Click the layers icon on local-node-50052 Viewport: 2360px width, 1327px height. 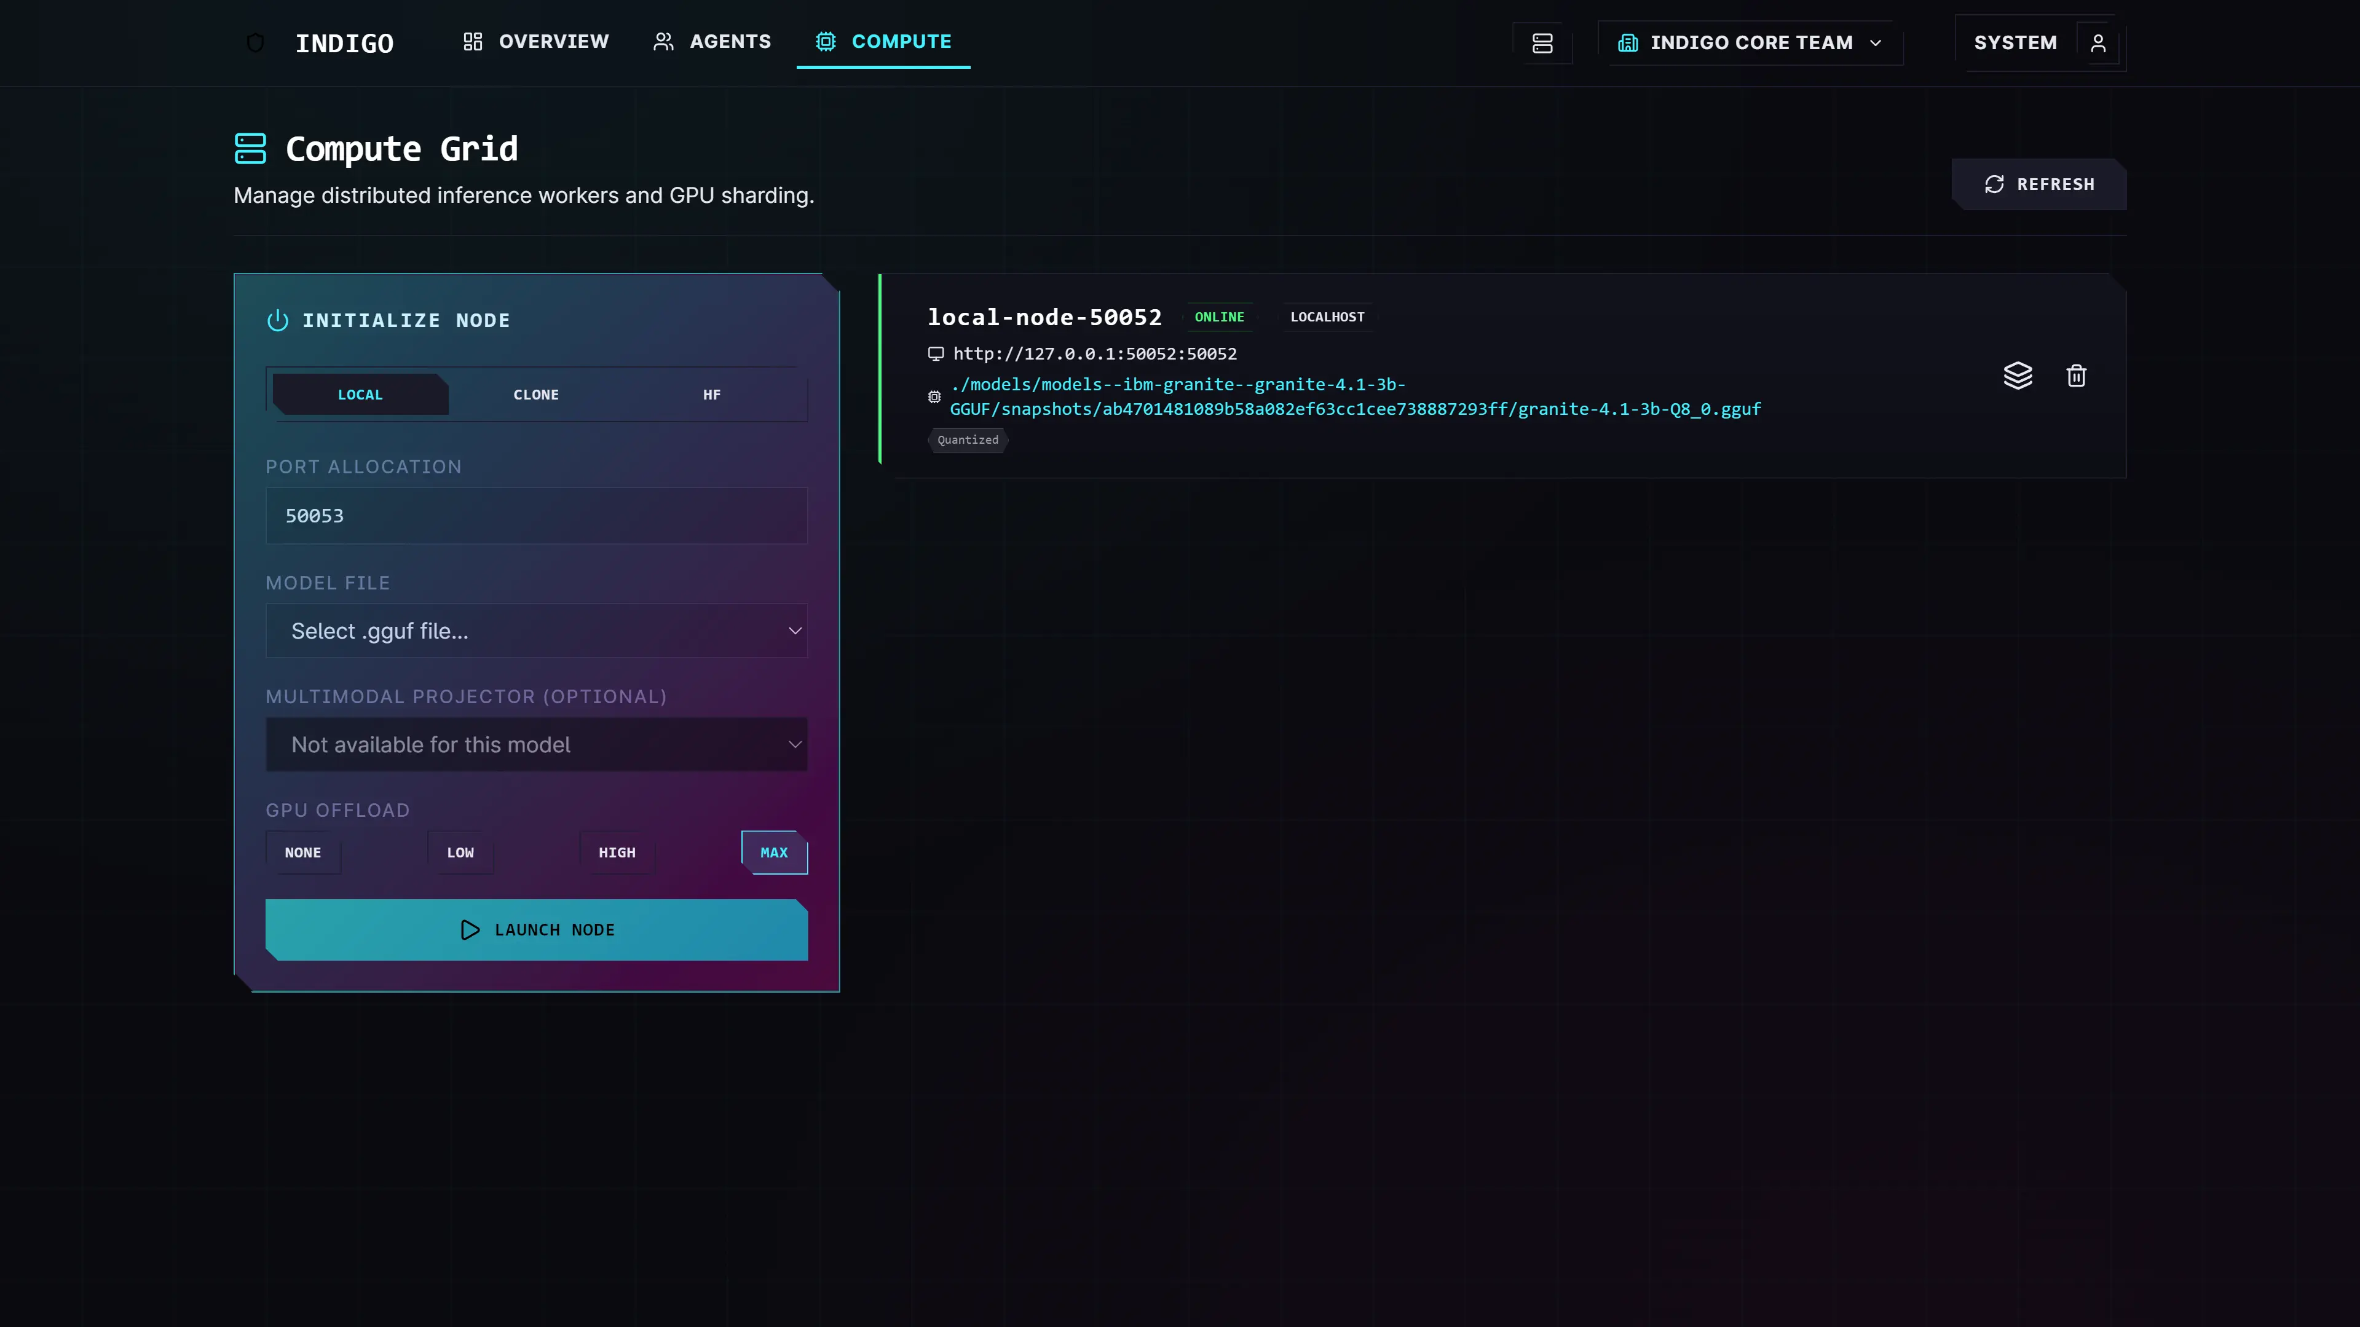(x=2018, y=376)
